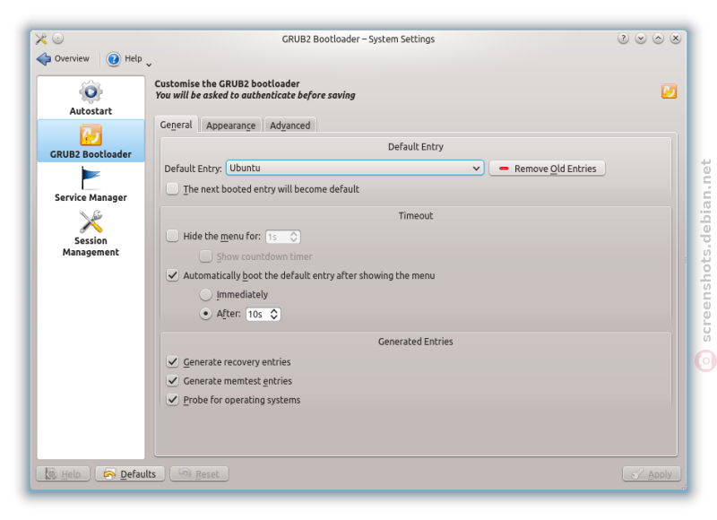Click the Reset button
Screen dimensions: 717x520
pyautogui.click(x=199, y=473)
